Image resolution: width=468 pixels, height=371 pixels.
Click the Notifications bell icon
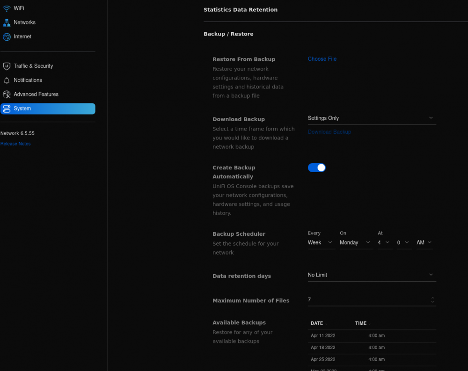(x=7, y=80)
